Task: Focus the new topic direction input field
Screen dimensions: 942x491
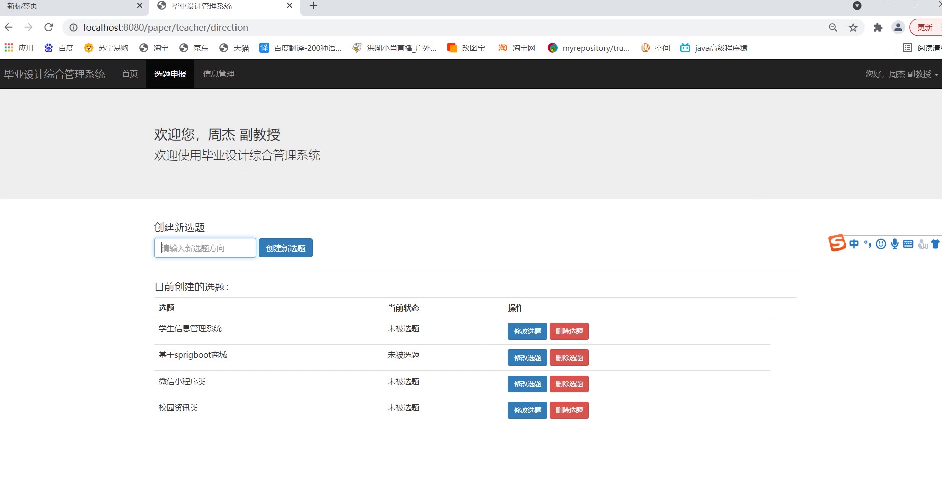Action: click(x=205, y=248)
